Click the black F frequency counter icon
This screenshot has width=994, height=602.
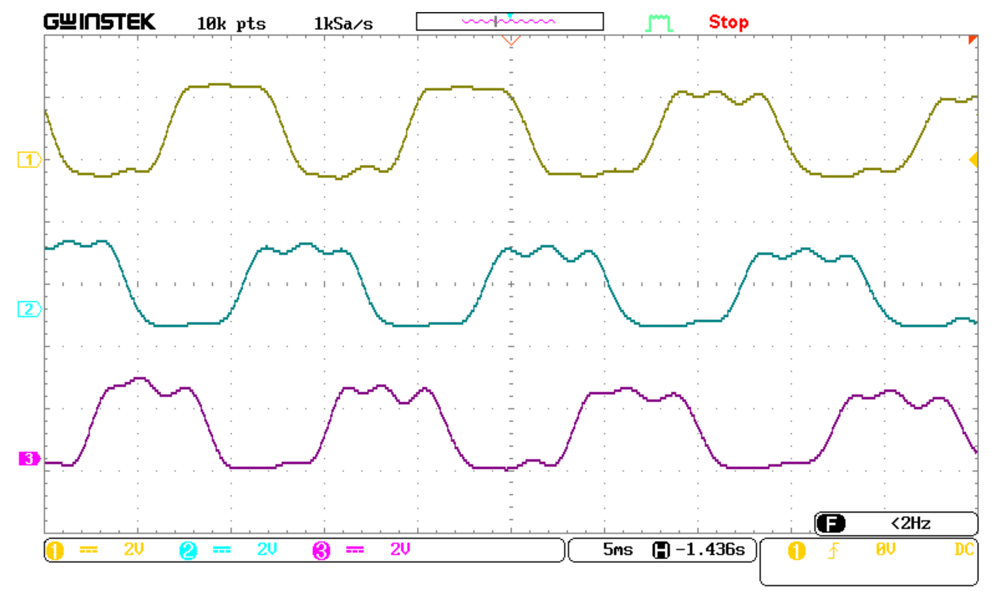coord(831,523)
